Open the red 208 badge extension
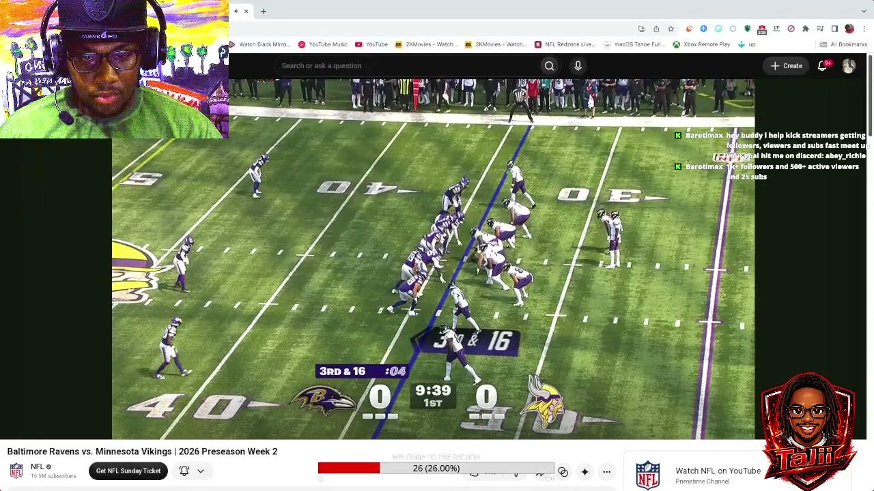Viewport: 874px width, 491px height. click(x=761, y=29)
